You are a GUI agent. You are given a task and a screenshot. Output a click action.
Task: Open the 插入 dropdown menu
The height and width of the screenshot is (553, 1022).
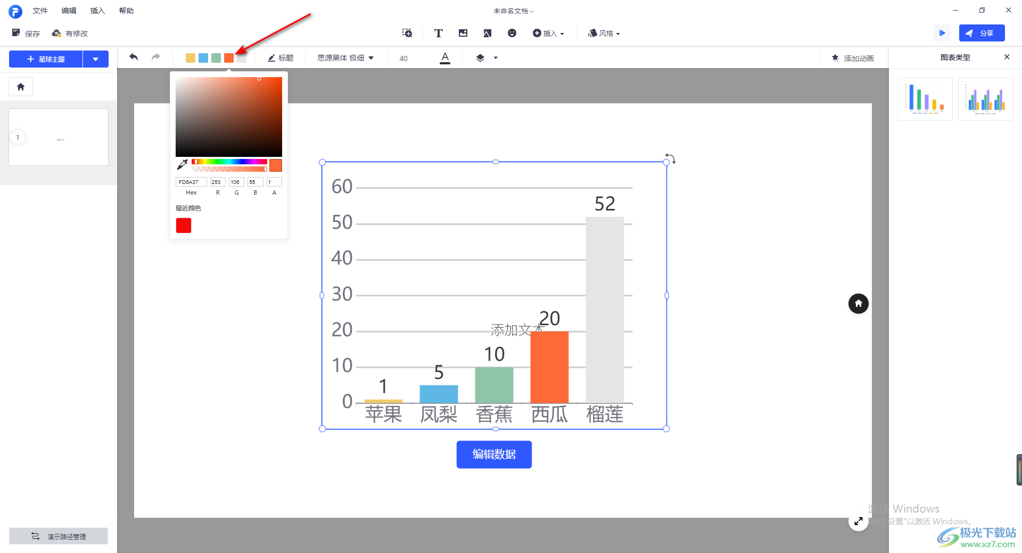tap(548, 33)
